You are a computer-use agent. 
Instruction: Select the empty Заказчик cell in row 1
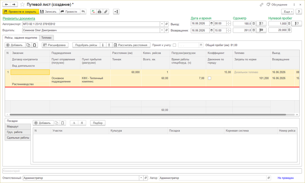pyautogui.click(x=30, y=72)
